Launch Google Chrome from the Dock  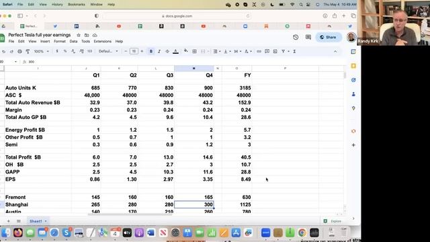point(302,233)
